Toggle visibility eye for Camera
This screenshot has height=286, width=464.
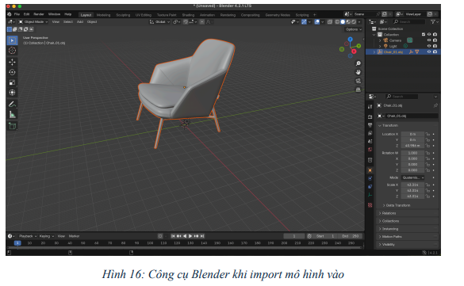429,40
